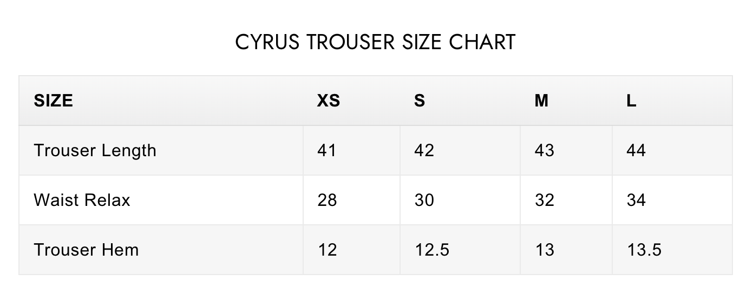Select the XS size column header
Screen dimensions: 753x294
[x=328, y=101]
